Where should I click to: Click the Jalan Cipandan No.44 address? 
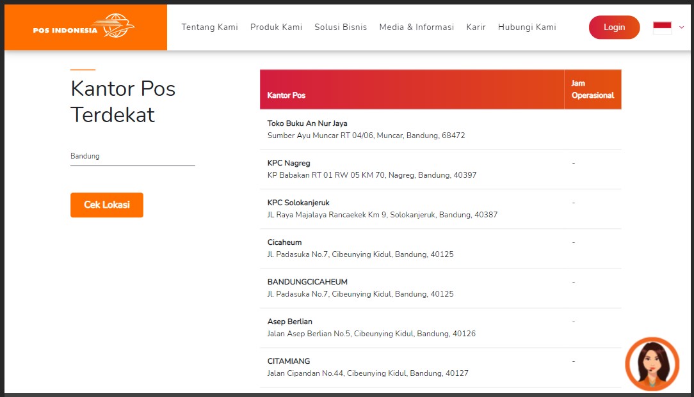[367, 373]
